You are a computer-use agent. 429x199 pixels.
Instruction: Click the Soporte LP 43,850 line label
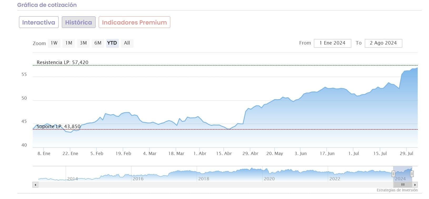[x=58, y=127]
